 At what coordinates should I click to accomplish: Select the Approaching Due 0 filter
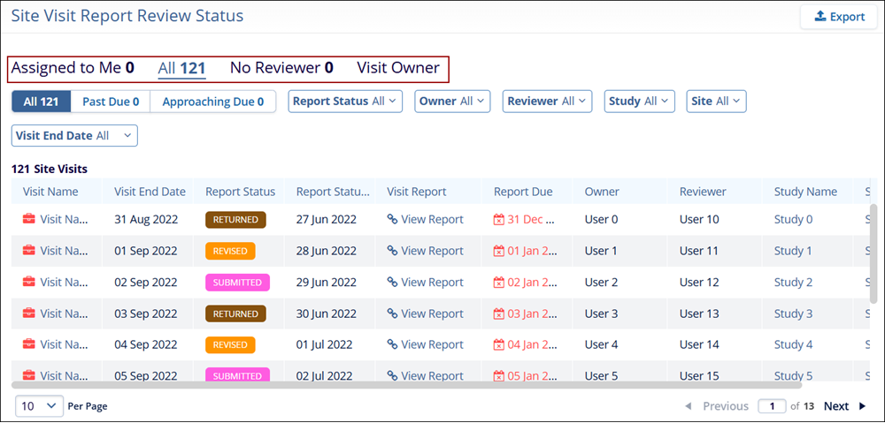pyautogui.click(x=212, y=102)
